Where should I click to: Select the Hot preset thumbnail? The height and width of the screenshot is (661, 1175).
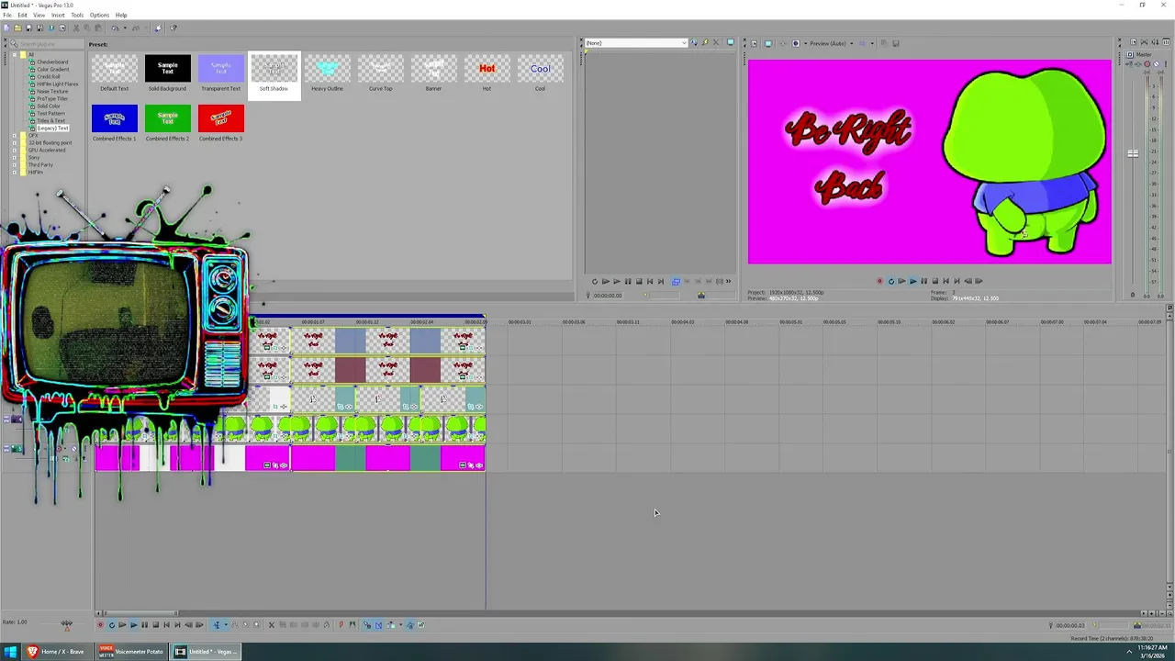(487, 69)
